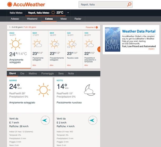Click the Nuvole e sole description

tap(73, 58)
